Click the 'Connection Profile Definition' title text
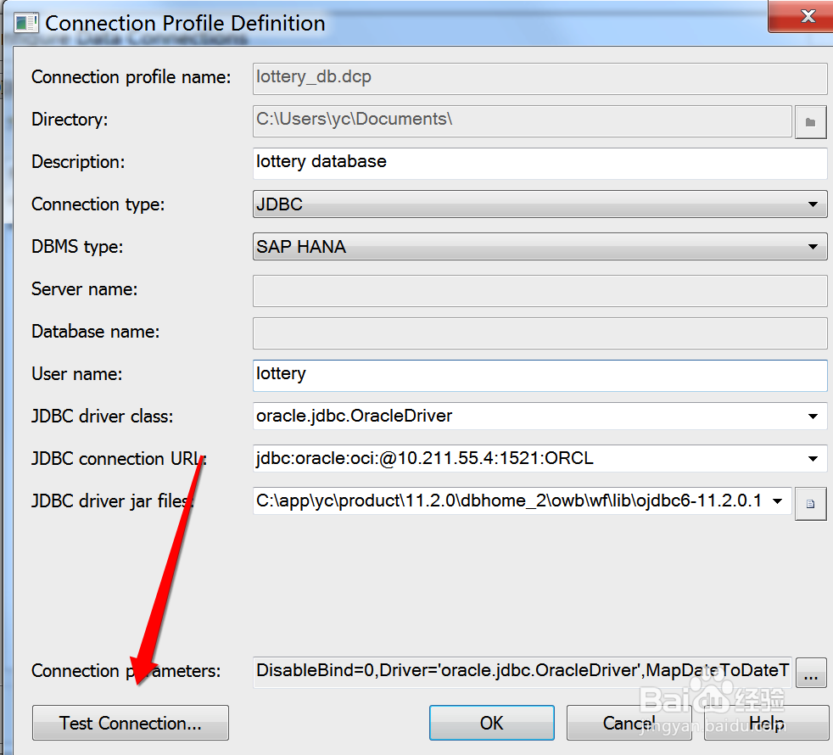 click(185, 24)
